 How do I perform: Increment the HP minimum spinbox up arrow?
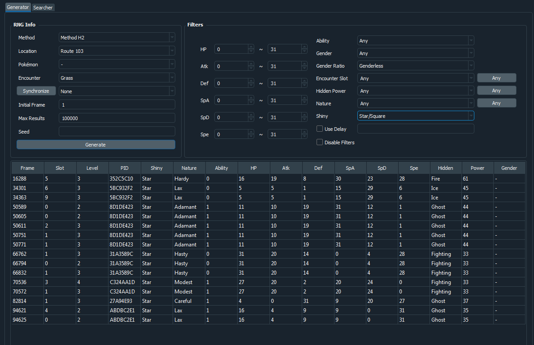tap(251, 47)
